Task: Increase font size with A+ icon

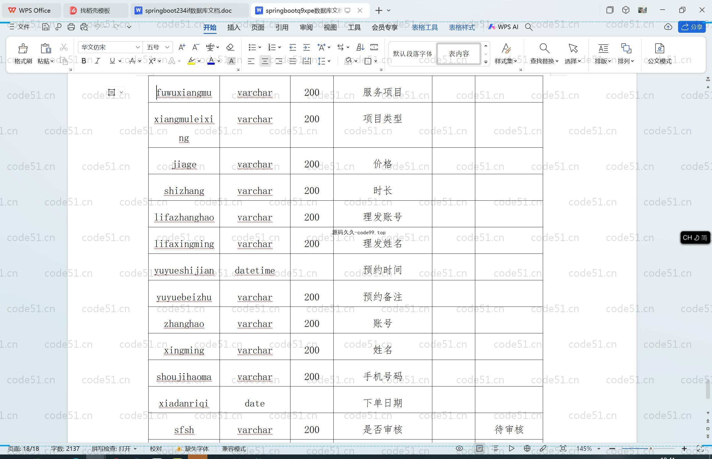Action: pos(182,47)
